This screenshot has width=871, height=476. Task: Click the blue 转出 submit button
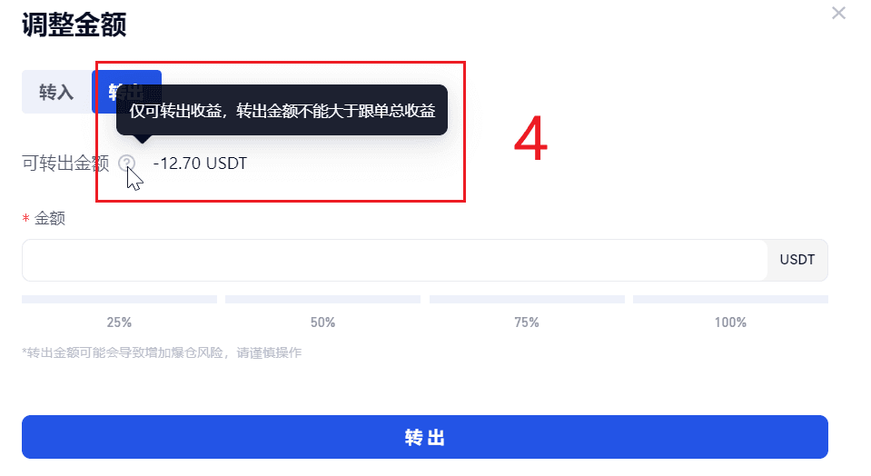click(x=425, y=437)
